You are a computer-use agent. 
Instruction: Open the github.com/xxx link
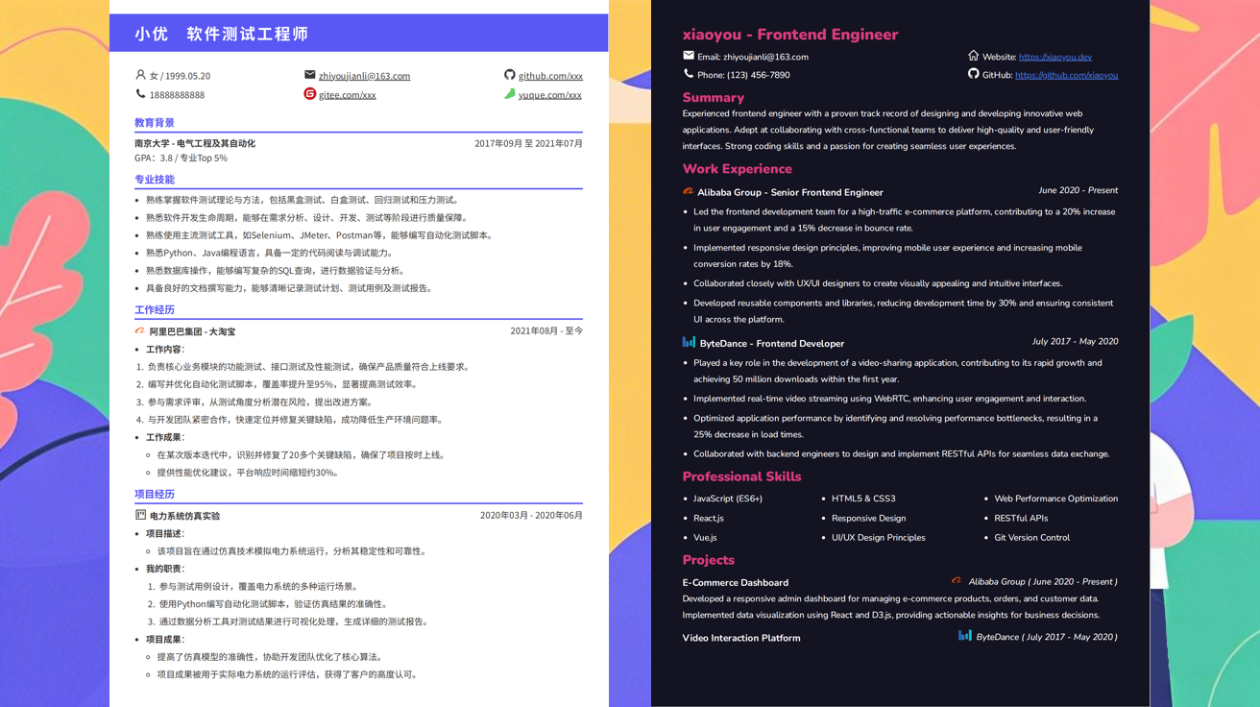pos(550,76)
